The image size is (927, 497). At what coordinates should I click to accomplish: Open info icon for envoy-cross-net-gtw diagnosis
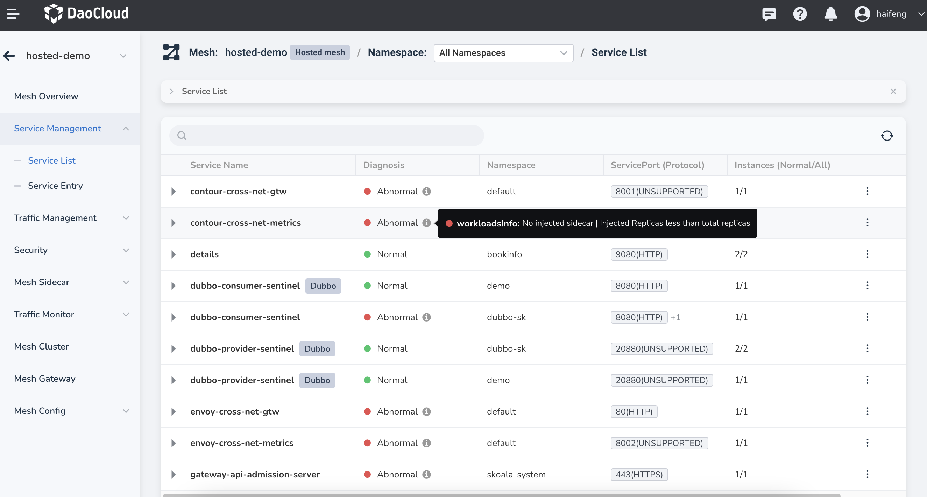pyautogui.click(x=426, y=411)
